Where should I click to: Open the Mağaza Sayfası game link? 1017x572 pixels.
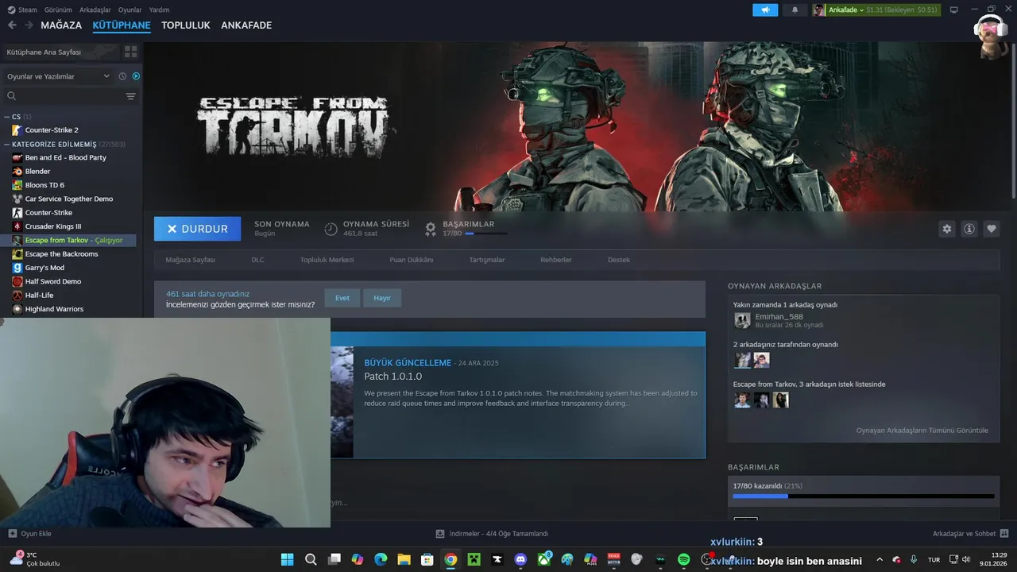coord(190,260)
